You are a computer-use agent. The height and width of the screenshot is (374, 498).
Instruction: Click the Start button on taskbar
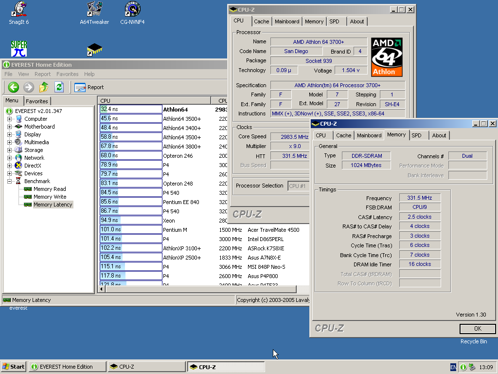point(14,367)
